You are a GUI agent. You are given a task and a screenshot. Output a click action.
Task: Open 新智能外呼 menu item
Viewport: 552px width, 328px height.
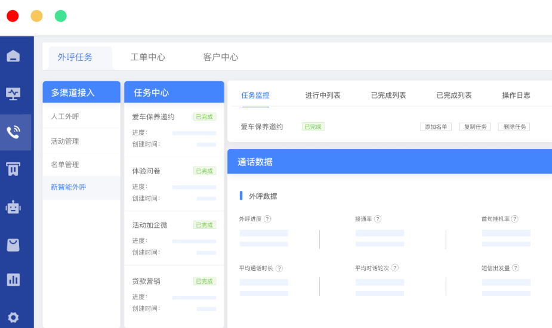(81, 187)
